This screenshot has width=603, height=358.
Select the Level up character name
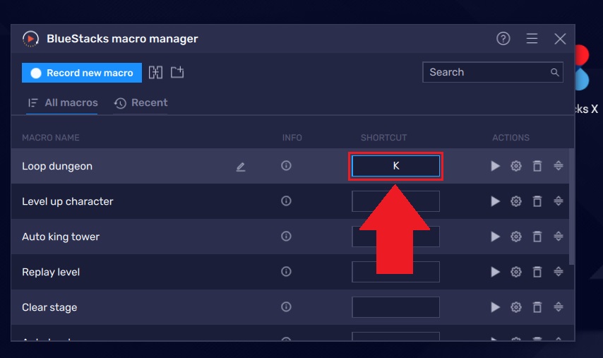tap(68, 201)
